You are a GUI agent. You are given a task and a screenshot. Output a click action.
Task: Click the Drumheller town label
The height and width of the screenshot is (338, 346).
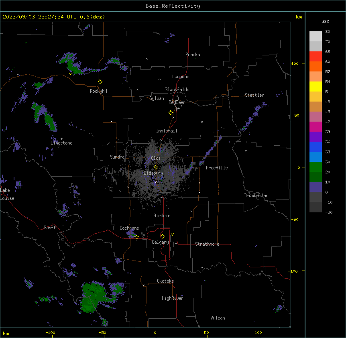pyautogui.click(x=256, y=195)
